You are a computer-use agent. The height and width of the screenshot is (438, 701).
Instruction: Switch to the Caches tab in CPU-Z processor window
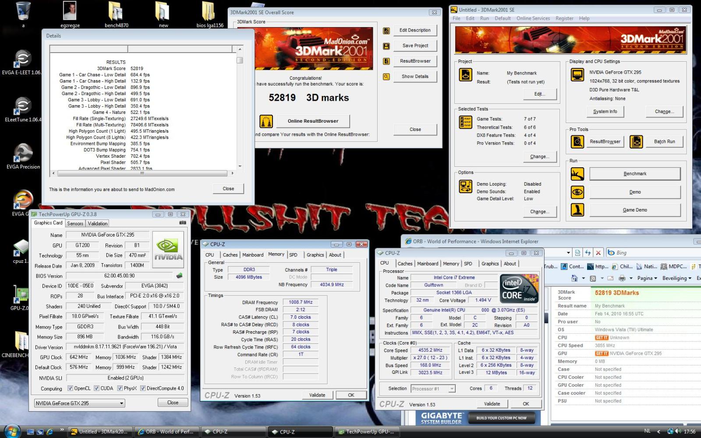(x=405, y=264)
